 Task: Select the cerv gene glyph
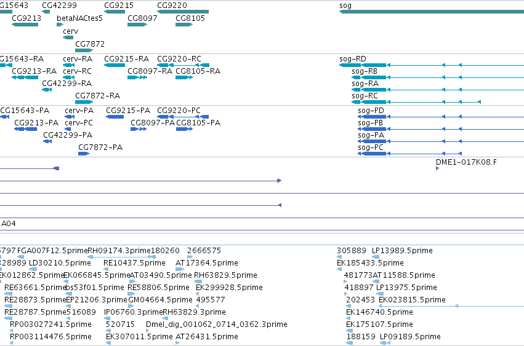pos(68,37)
